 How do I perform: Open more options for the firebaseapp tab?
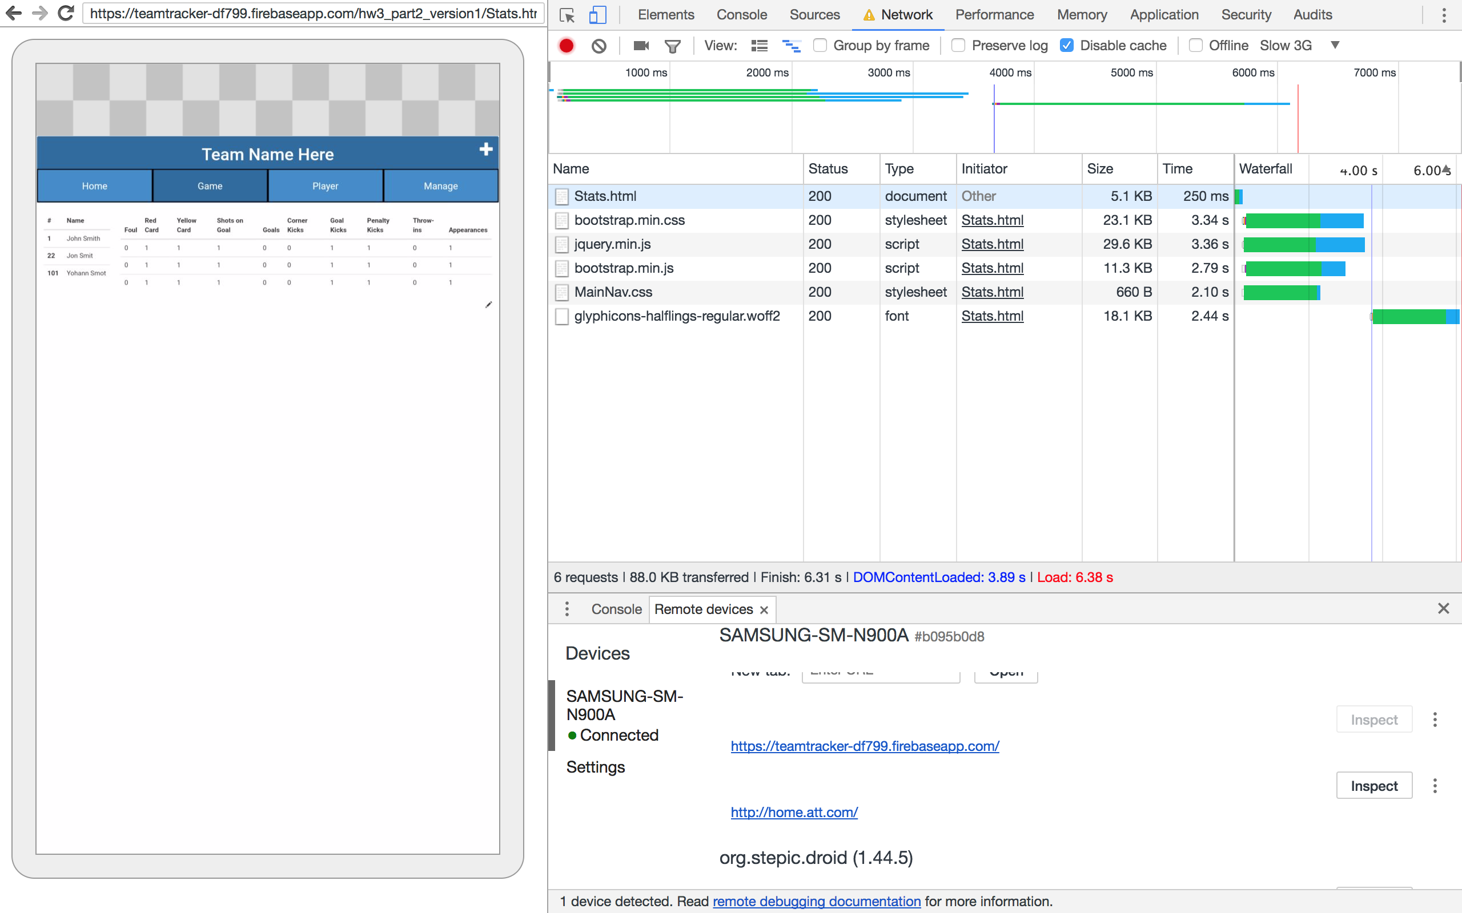click(1435, 720)
